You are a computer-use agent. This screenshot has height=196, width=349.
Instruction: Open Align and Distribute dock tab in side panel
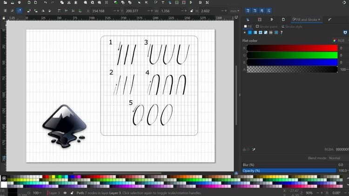point(272,20)
